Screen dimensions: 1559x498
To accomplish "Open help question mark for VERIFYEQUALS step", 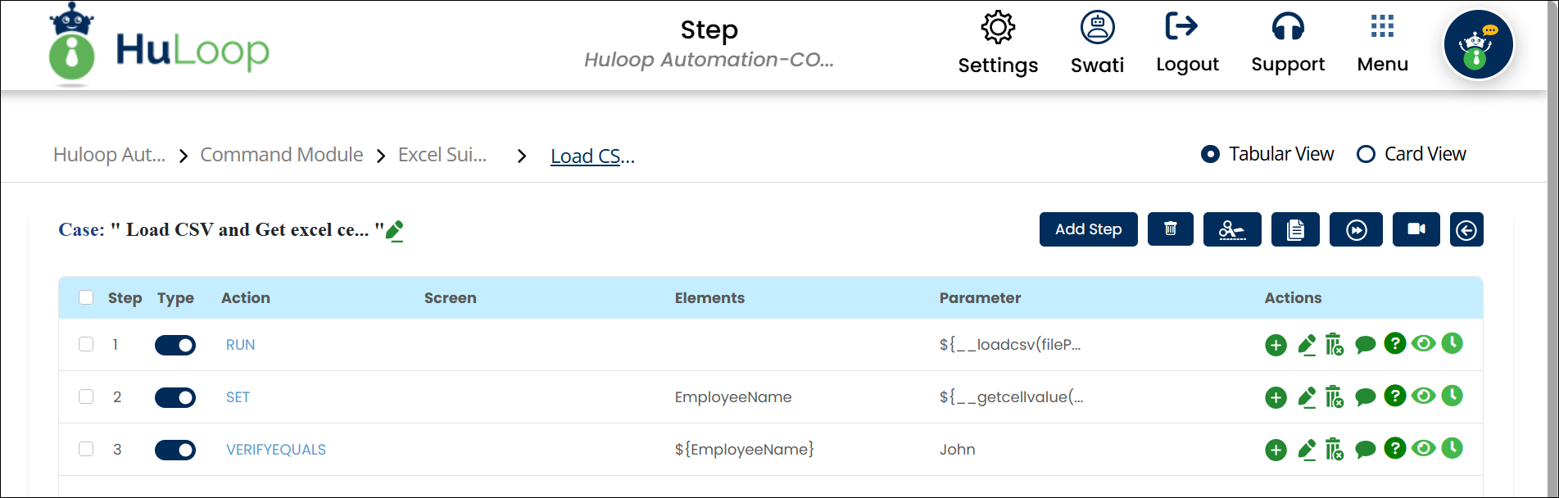I will pos(1394,448).
